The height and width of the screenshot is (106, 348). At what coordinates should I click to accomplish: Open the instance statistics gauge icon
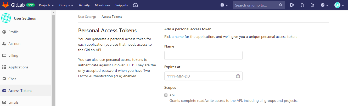(x=135, y=5)
